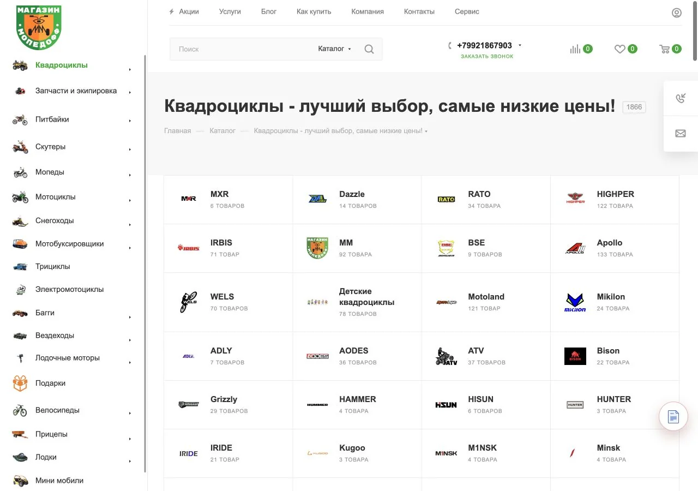The width and height of the screenshot is (698, 491).
Task: Click the floating document chat icon
Action: (673, 417)
